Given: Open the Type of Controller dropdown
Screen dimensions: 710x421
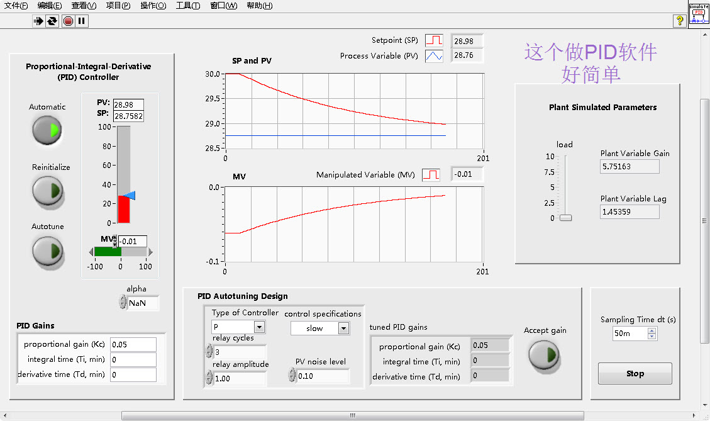Looking at the screenshot, I should (x=259, y=327).
